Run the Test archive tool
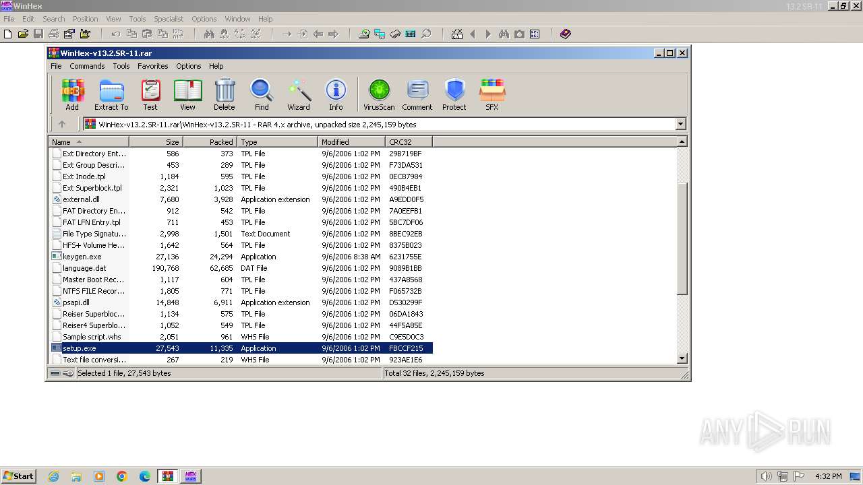 (150, 95)
